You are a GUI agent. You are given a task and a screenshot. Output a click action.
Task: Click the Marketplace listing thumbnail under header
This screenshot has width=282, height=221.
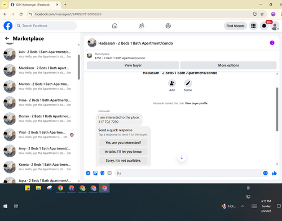click(90, 56)
